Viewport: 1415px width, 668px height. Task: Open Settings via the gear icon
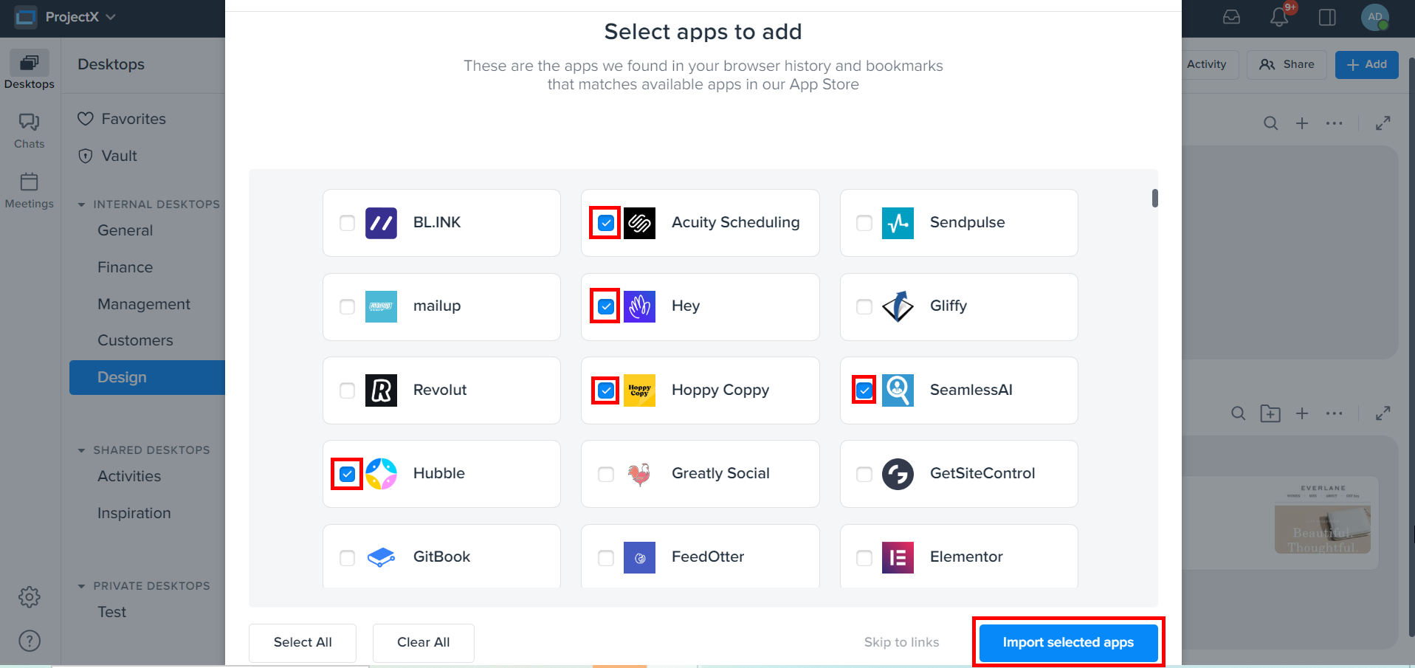coord(29,597)
